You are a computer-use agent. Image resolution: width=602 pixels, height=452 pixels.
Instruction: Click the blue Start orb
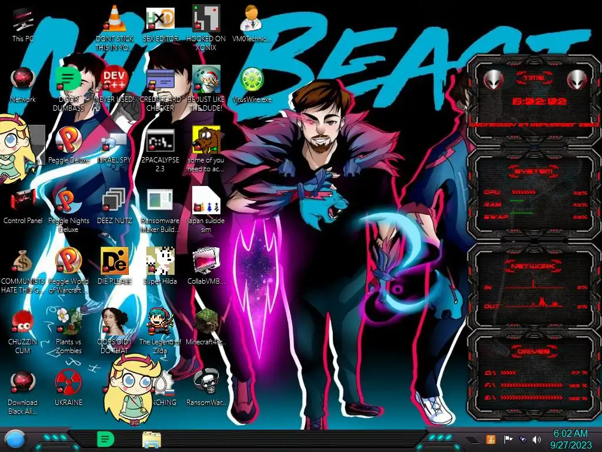coord(15,439)
